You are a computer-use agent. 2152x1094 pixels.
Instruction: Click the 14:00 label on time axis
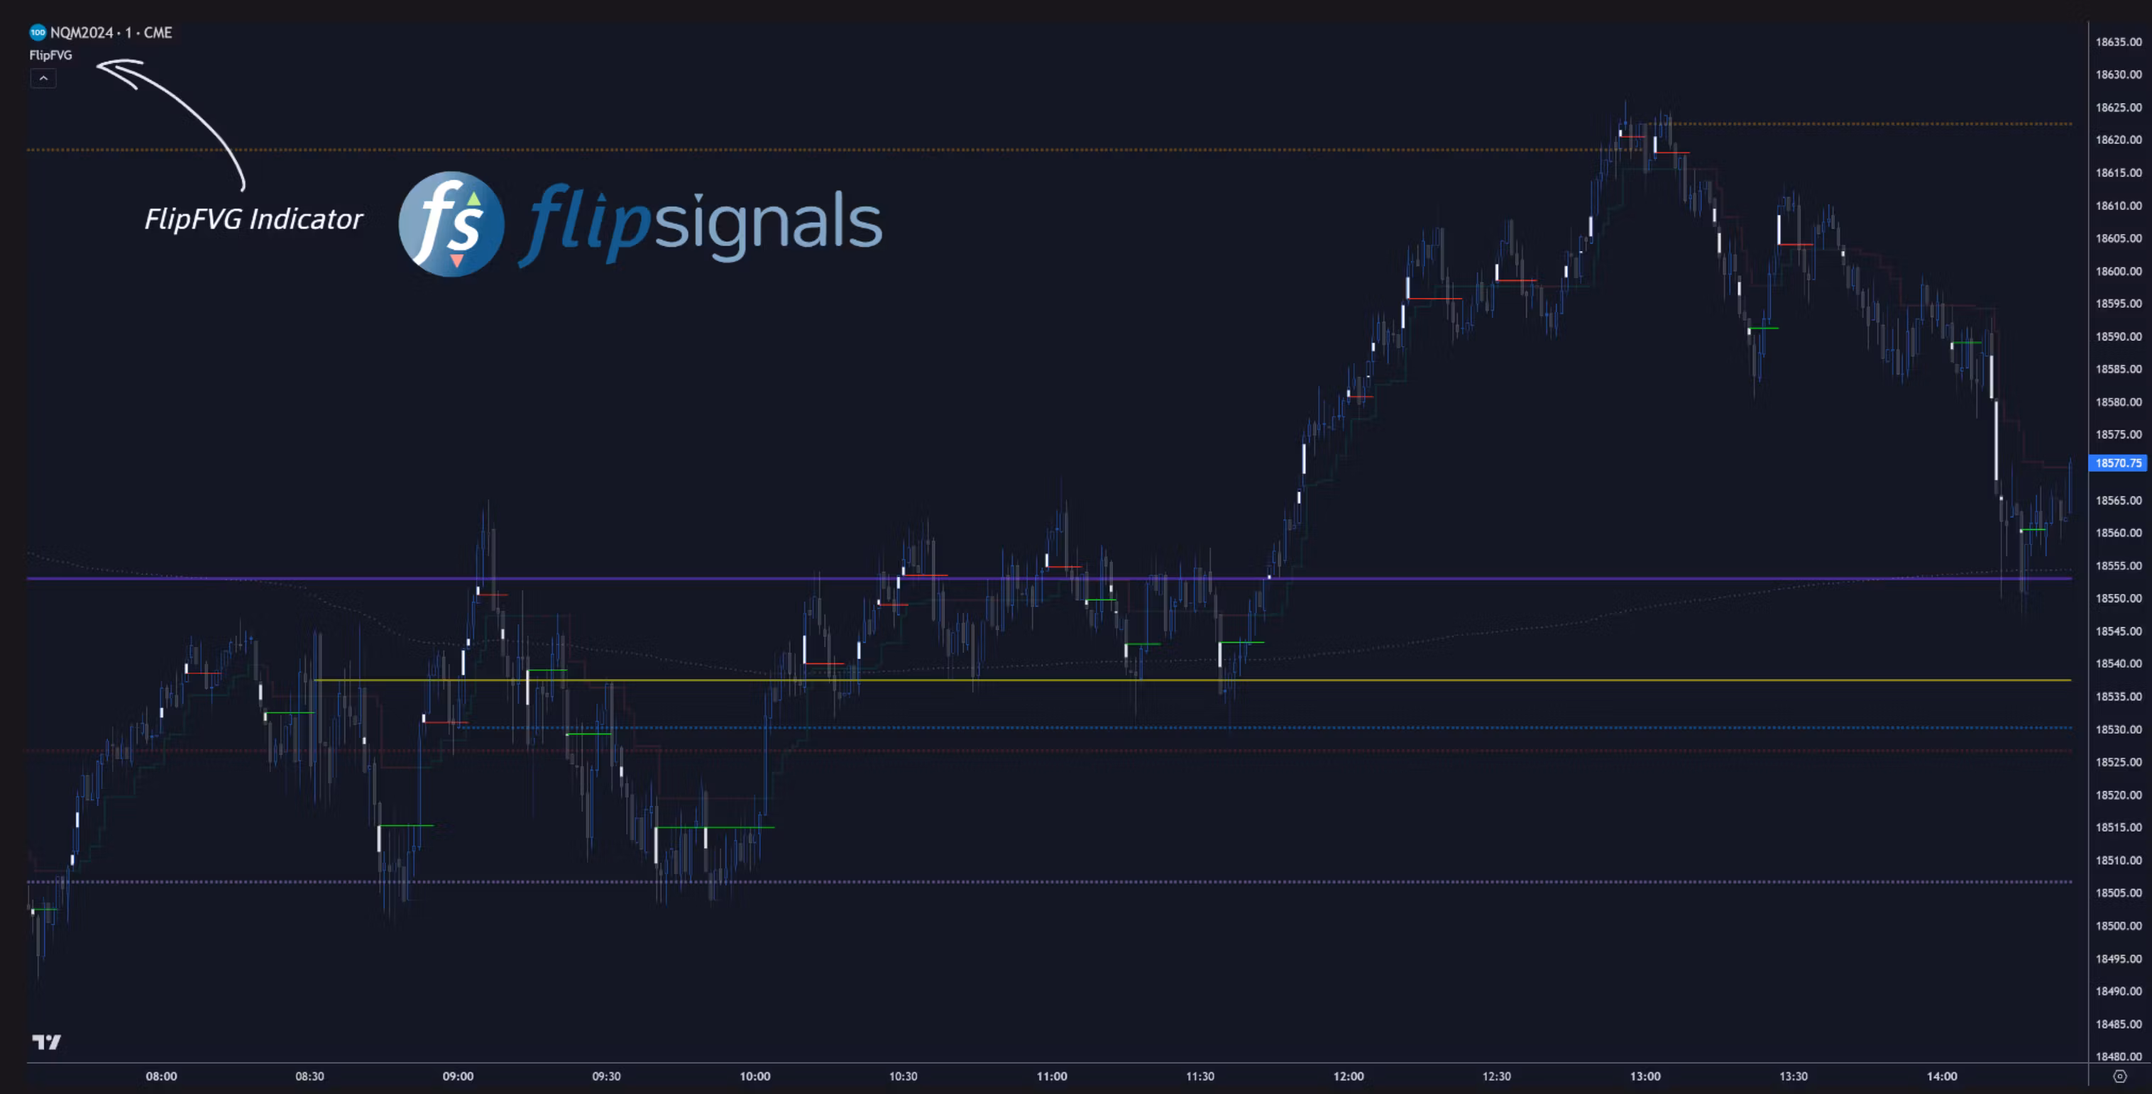(x=1941, y=1076)
